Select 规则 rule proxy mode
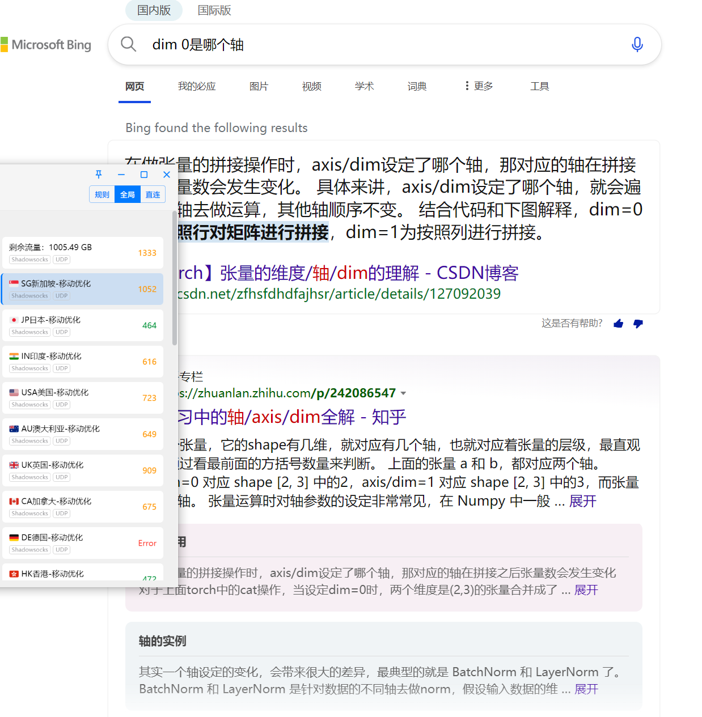702x717 pixels. coord(102,194)
